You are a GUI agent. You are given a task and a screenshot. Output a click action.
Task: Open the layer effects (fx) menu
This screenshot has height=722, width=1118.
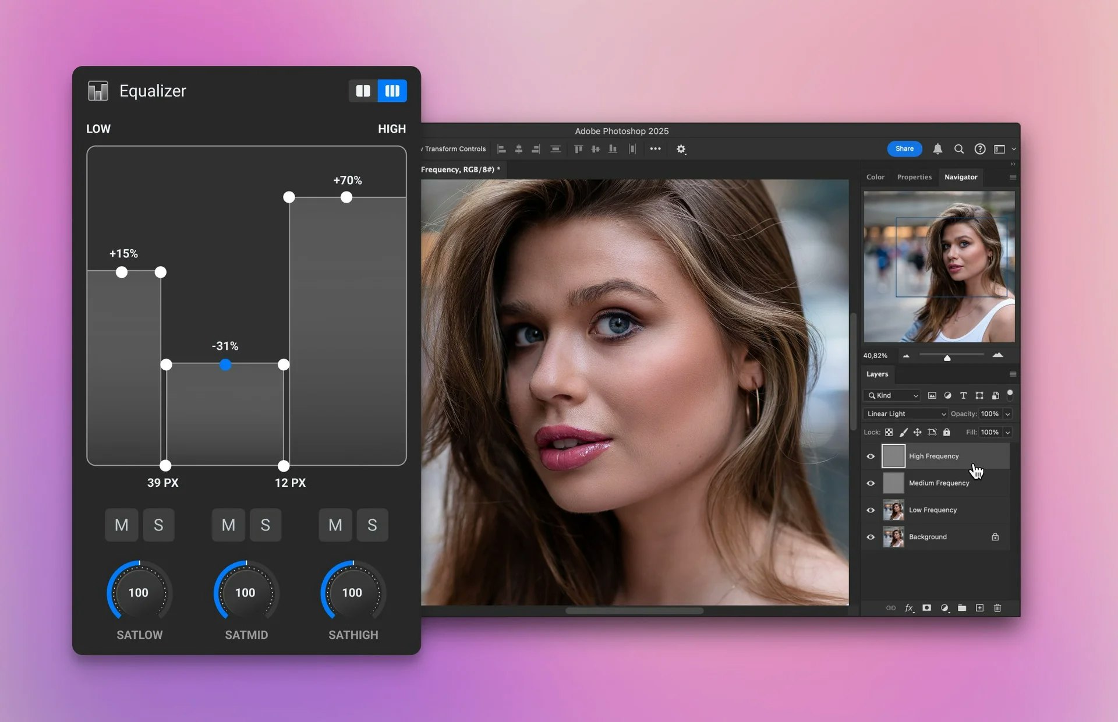[909, 608]
